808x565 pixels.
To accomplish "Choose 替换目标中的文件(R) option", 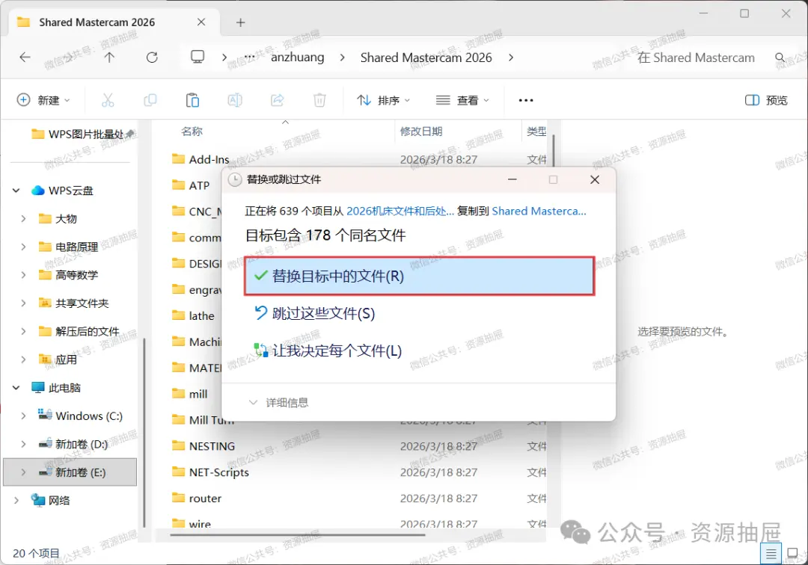I will (420, 277).
